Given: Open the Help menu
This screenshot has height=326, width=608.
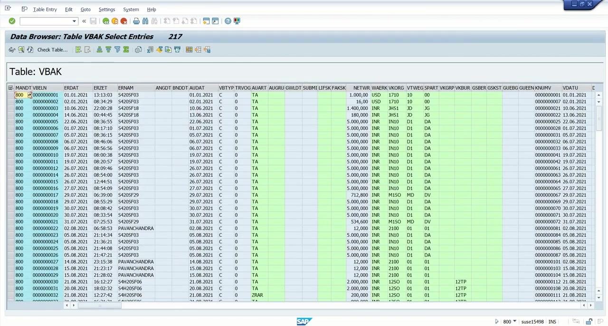Looking at the screenshot, I should point(152,10).
